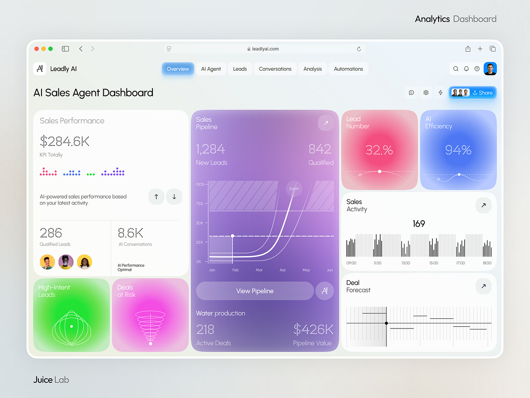Click the Deal Forecast timeline marker dot

(x=386, y=323)
